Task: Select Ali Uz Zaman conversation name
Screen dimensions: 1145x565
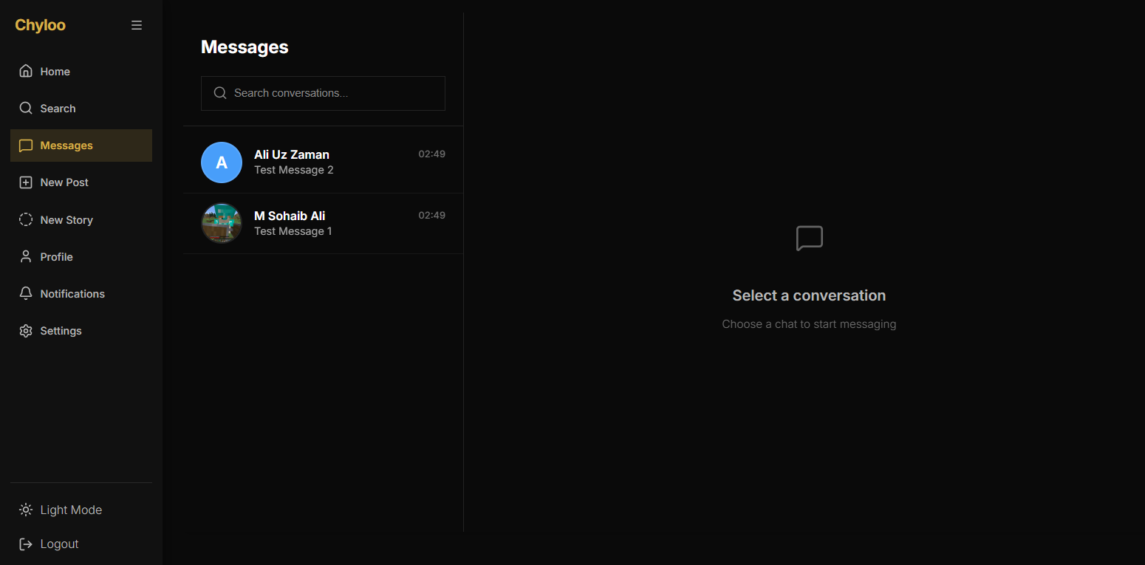Action: pos(292,154)
